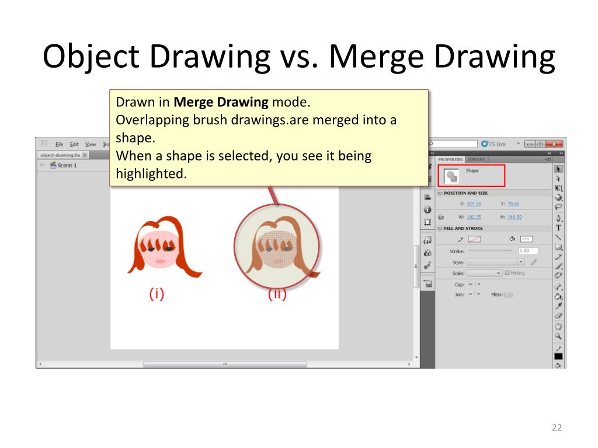
Task: Select the Eyedropper tool
Action: (558, 306)
